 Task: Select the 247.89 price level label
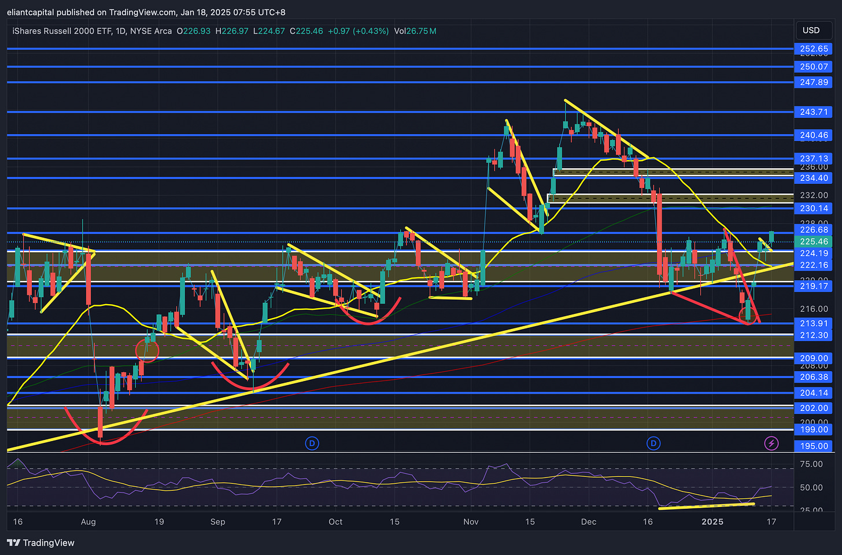tap(814, 82)
